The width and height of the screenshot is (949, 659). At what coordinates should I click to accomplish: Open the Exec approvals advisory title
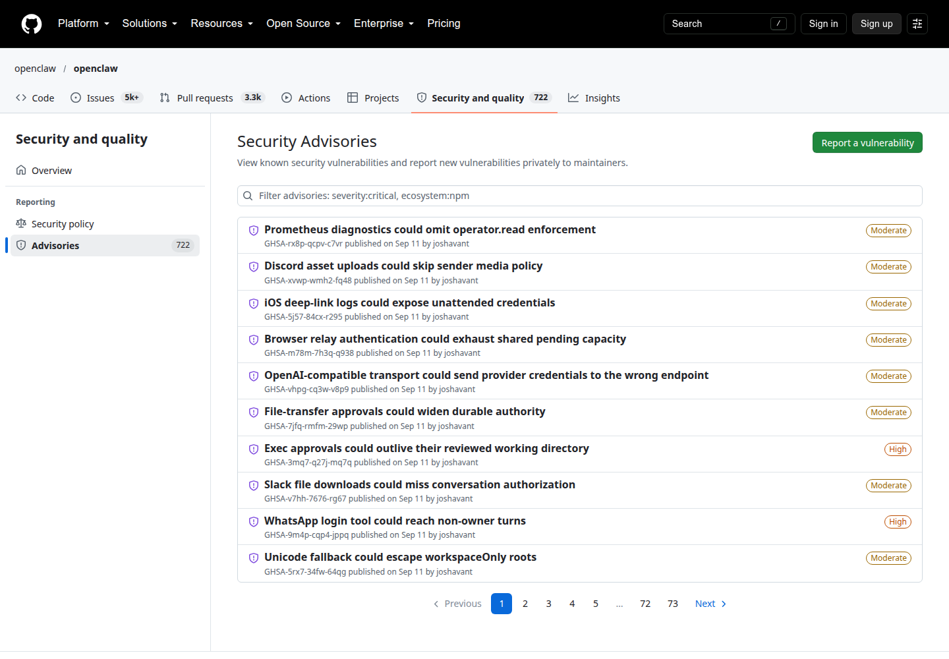coord(426,448)
